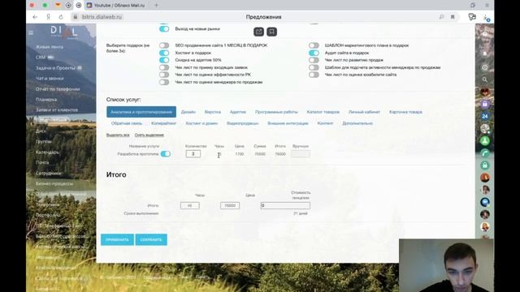
Task: Click the DIAL logo
Action: [64, 32]
